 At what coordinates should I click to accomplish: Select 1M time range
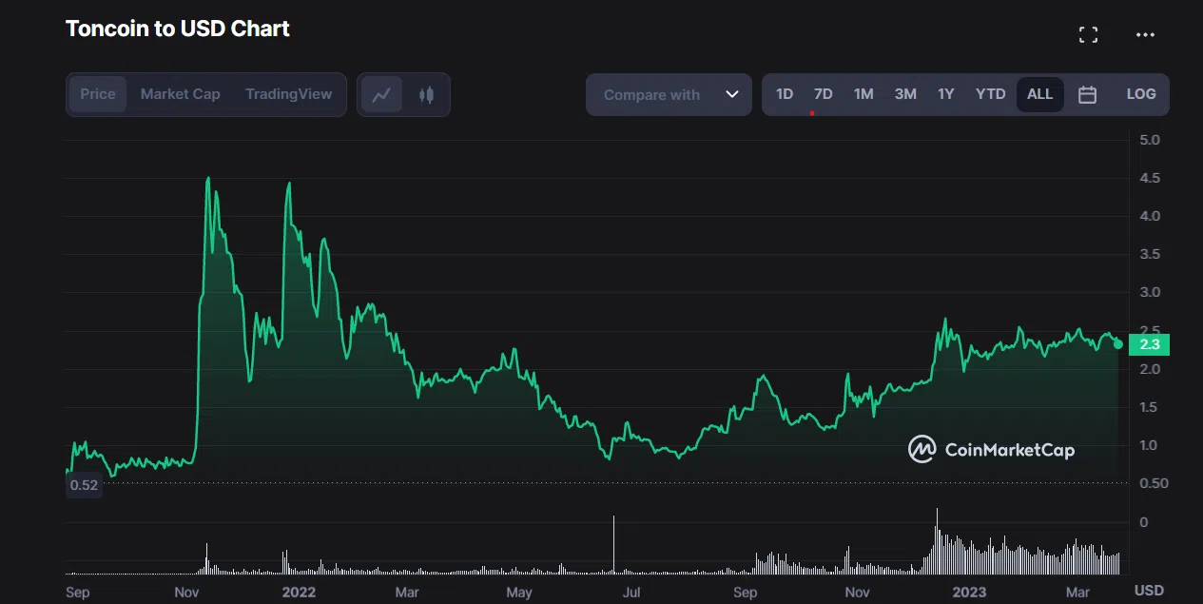click(863, 94)
